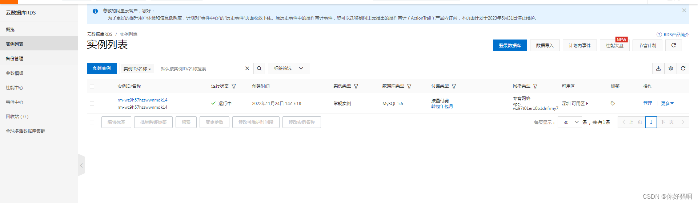Filter by 数据库类型 funnel icon
Image resolution: width=698 pixels, height=203 pixels.
[x=409, y=86]
